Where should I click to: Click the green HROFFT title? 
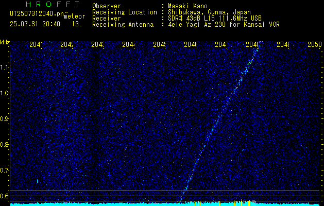pos(53,4)
